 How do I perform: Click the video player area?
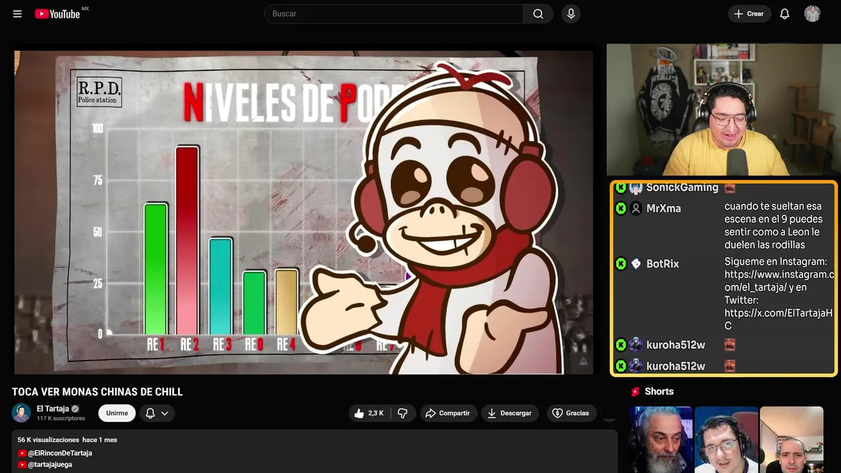tap(304, 212)
